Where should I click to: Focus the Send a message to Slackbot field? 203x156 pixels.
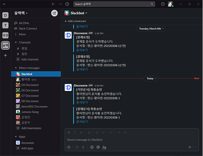click(132, 140)
